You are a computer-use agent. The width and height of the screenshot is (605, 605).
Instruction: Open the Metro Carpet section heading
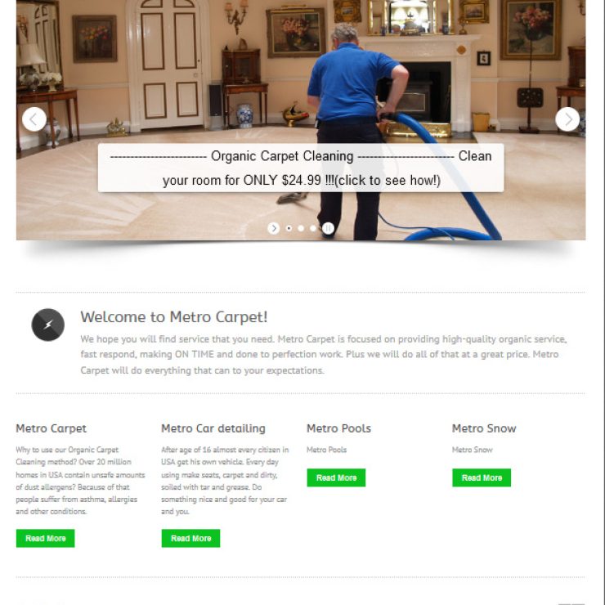click(52, 428)
